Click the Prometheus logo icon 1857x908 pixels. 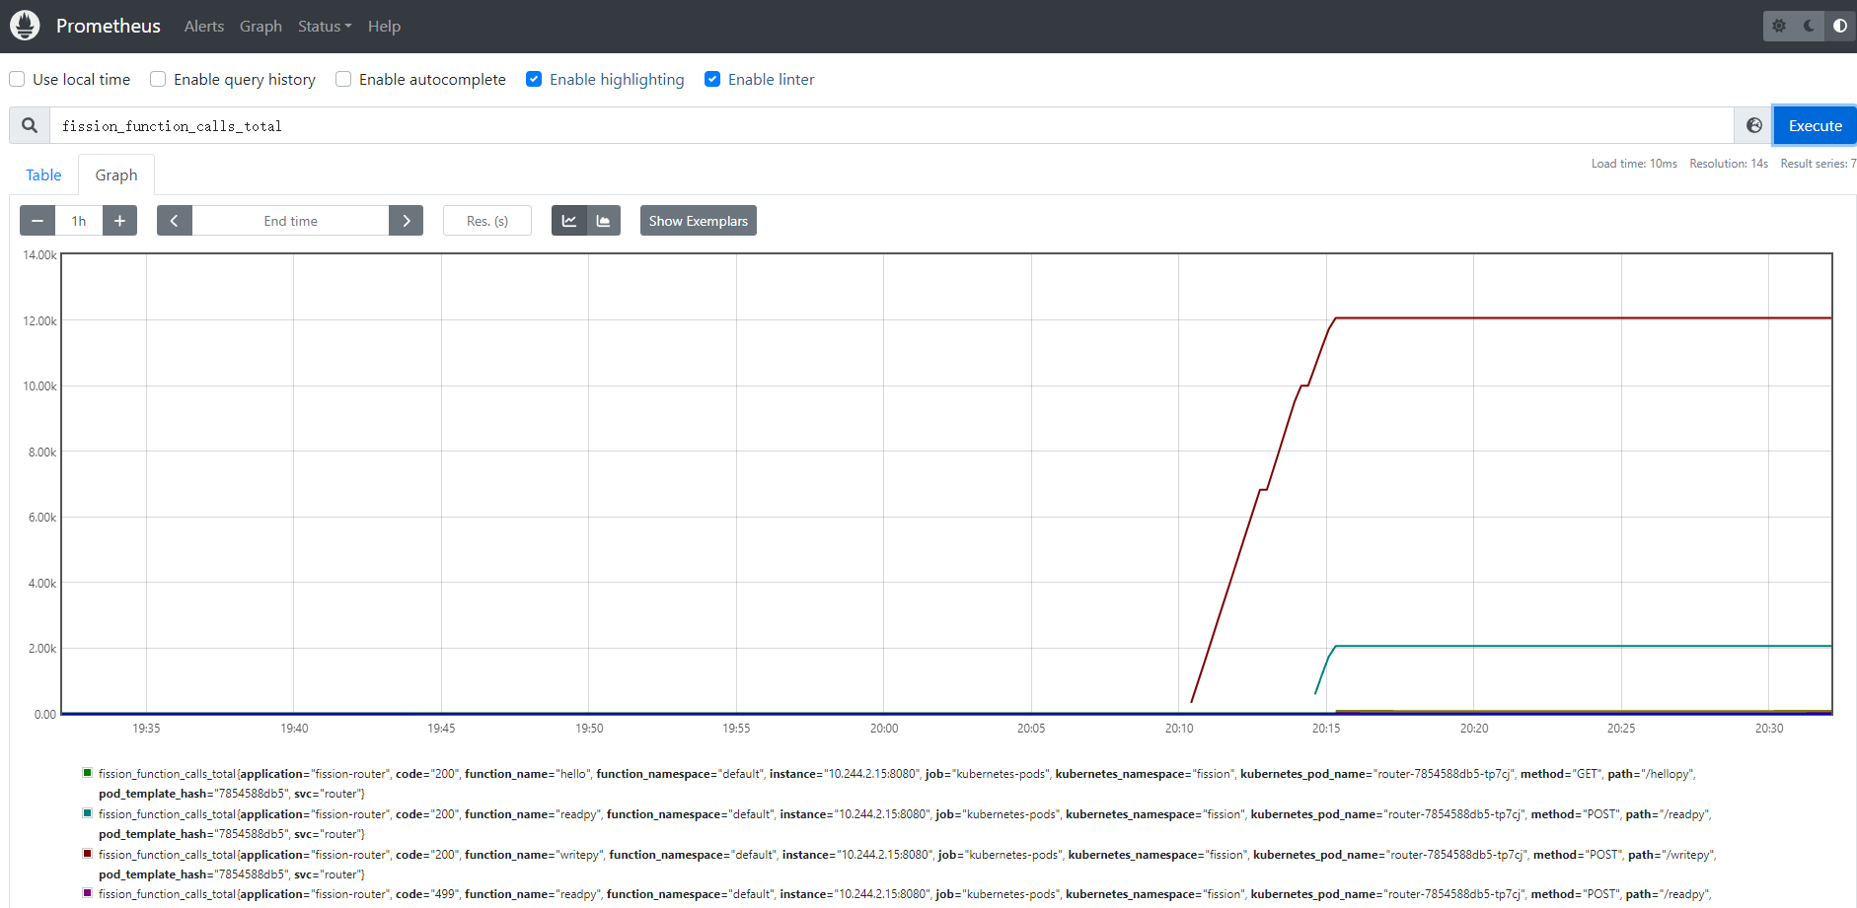25,25
